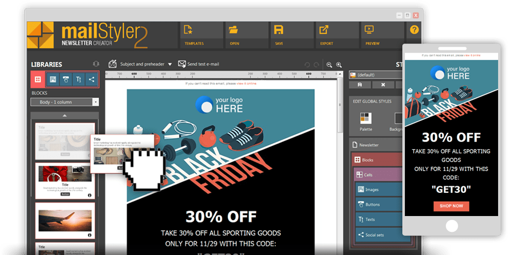Click the delete style X button
Image resolution: width=508 pixels, height=255 pixels.
[383, 85]
